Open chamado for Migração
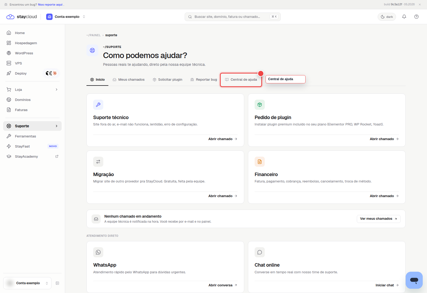427x293 pixels. click(x=223, y=196)
